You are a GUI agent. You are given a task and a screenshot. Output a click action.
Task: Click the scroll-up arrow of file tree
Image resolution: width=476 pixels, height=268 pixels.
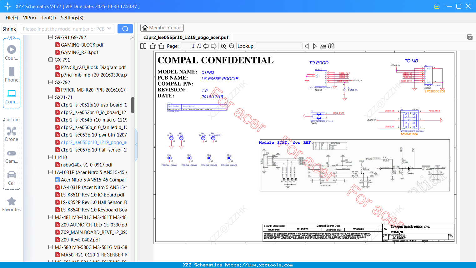pyautogui.click(x=133, y=37)
